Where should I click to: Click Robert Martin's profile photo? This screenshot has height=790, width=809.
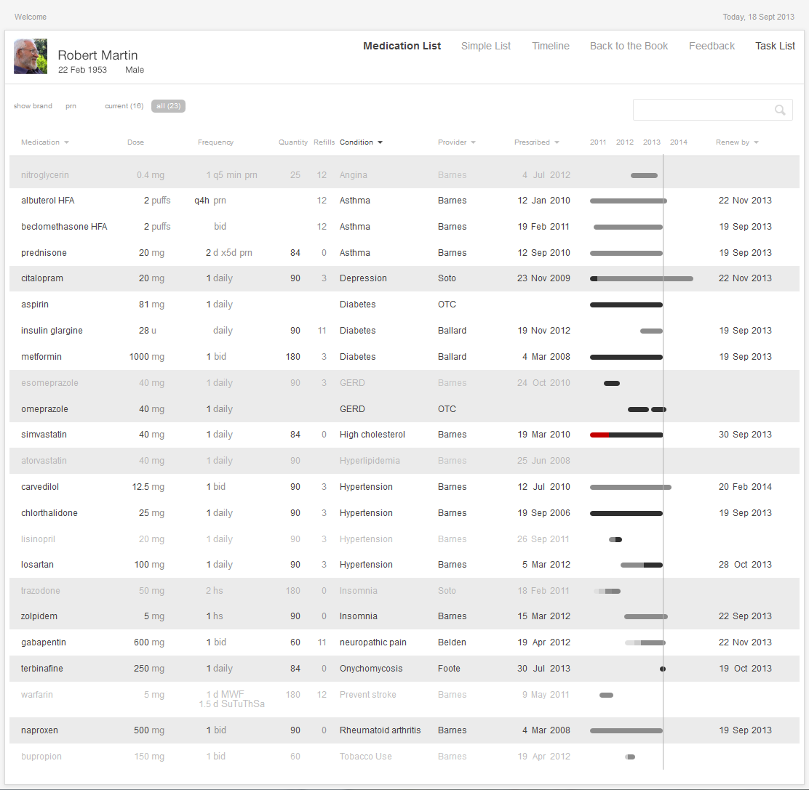click(x=31, y=57)
